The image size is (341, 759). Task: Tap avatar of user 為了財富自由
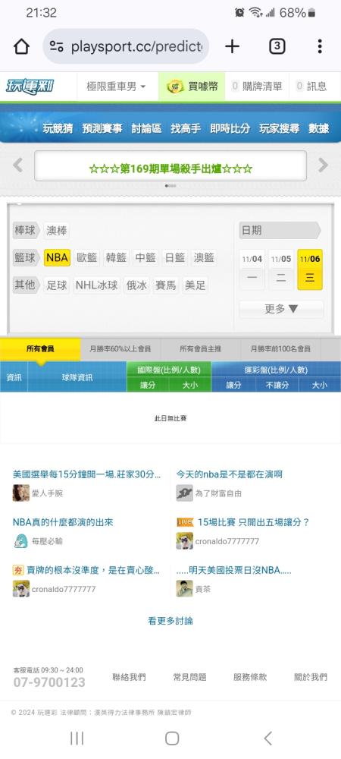pyautogui.click(x=184, y=493)
